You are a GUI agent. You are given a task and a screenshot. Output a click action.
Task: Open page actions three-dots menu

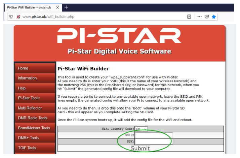click(199, 17)
